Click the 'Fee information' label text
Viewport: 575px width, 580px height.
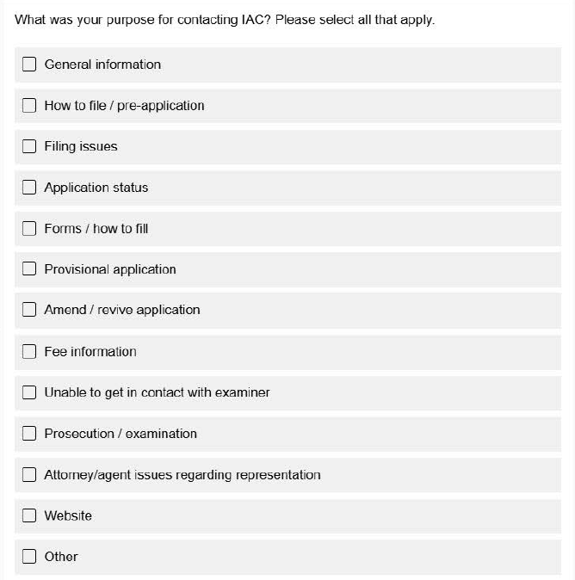(90, 351)
